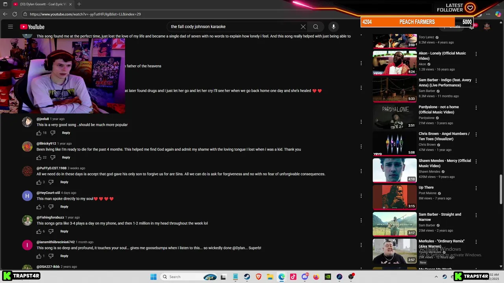504x283 pixels.
Task: Open Firefox from the taskbar
Action: (316, 277)
